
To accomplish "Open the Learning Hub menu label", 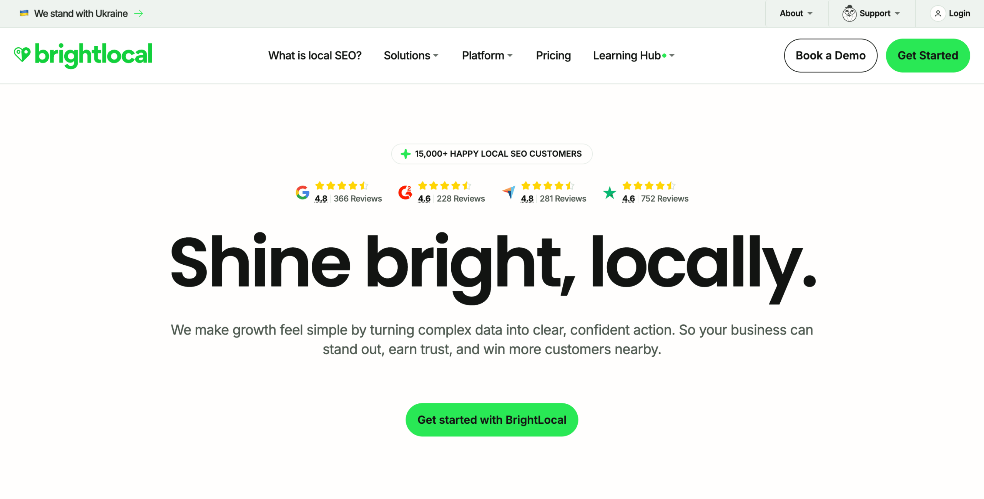I will pyautogui.click(x=627, y=56).
